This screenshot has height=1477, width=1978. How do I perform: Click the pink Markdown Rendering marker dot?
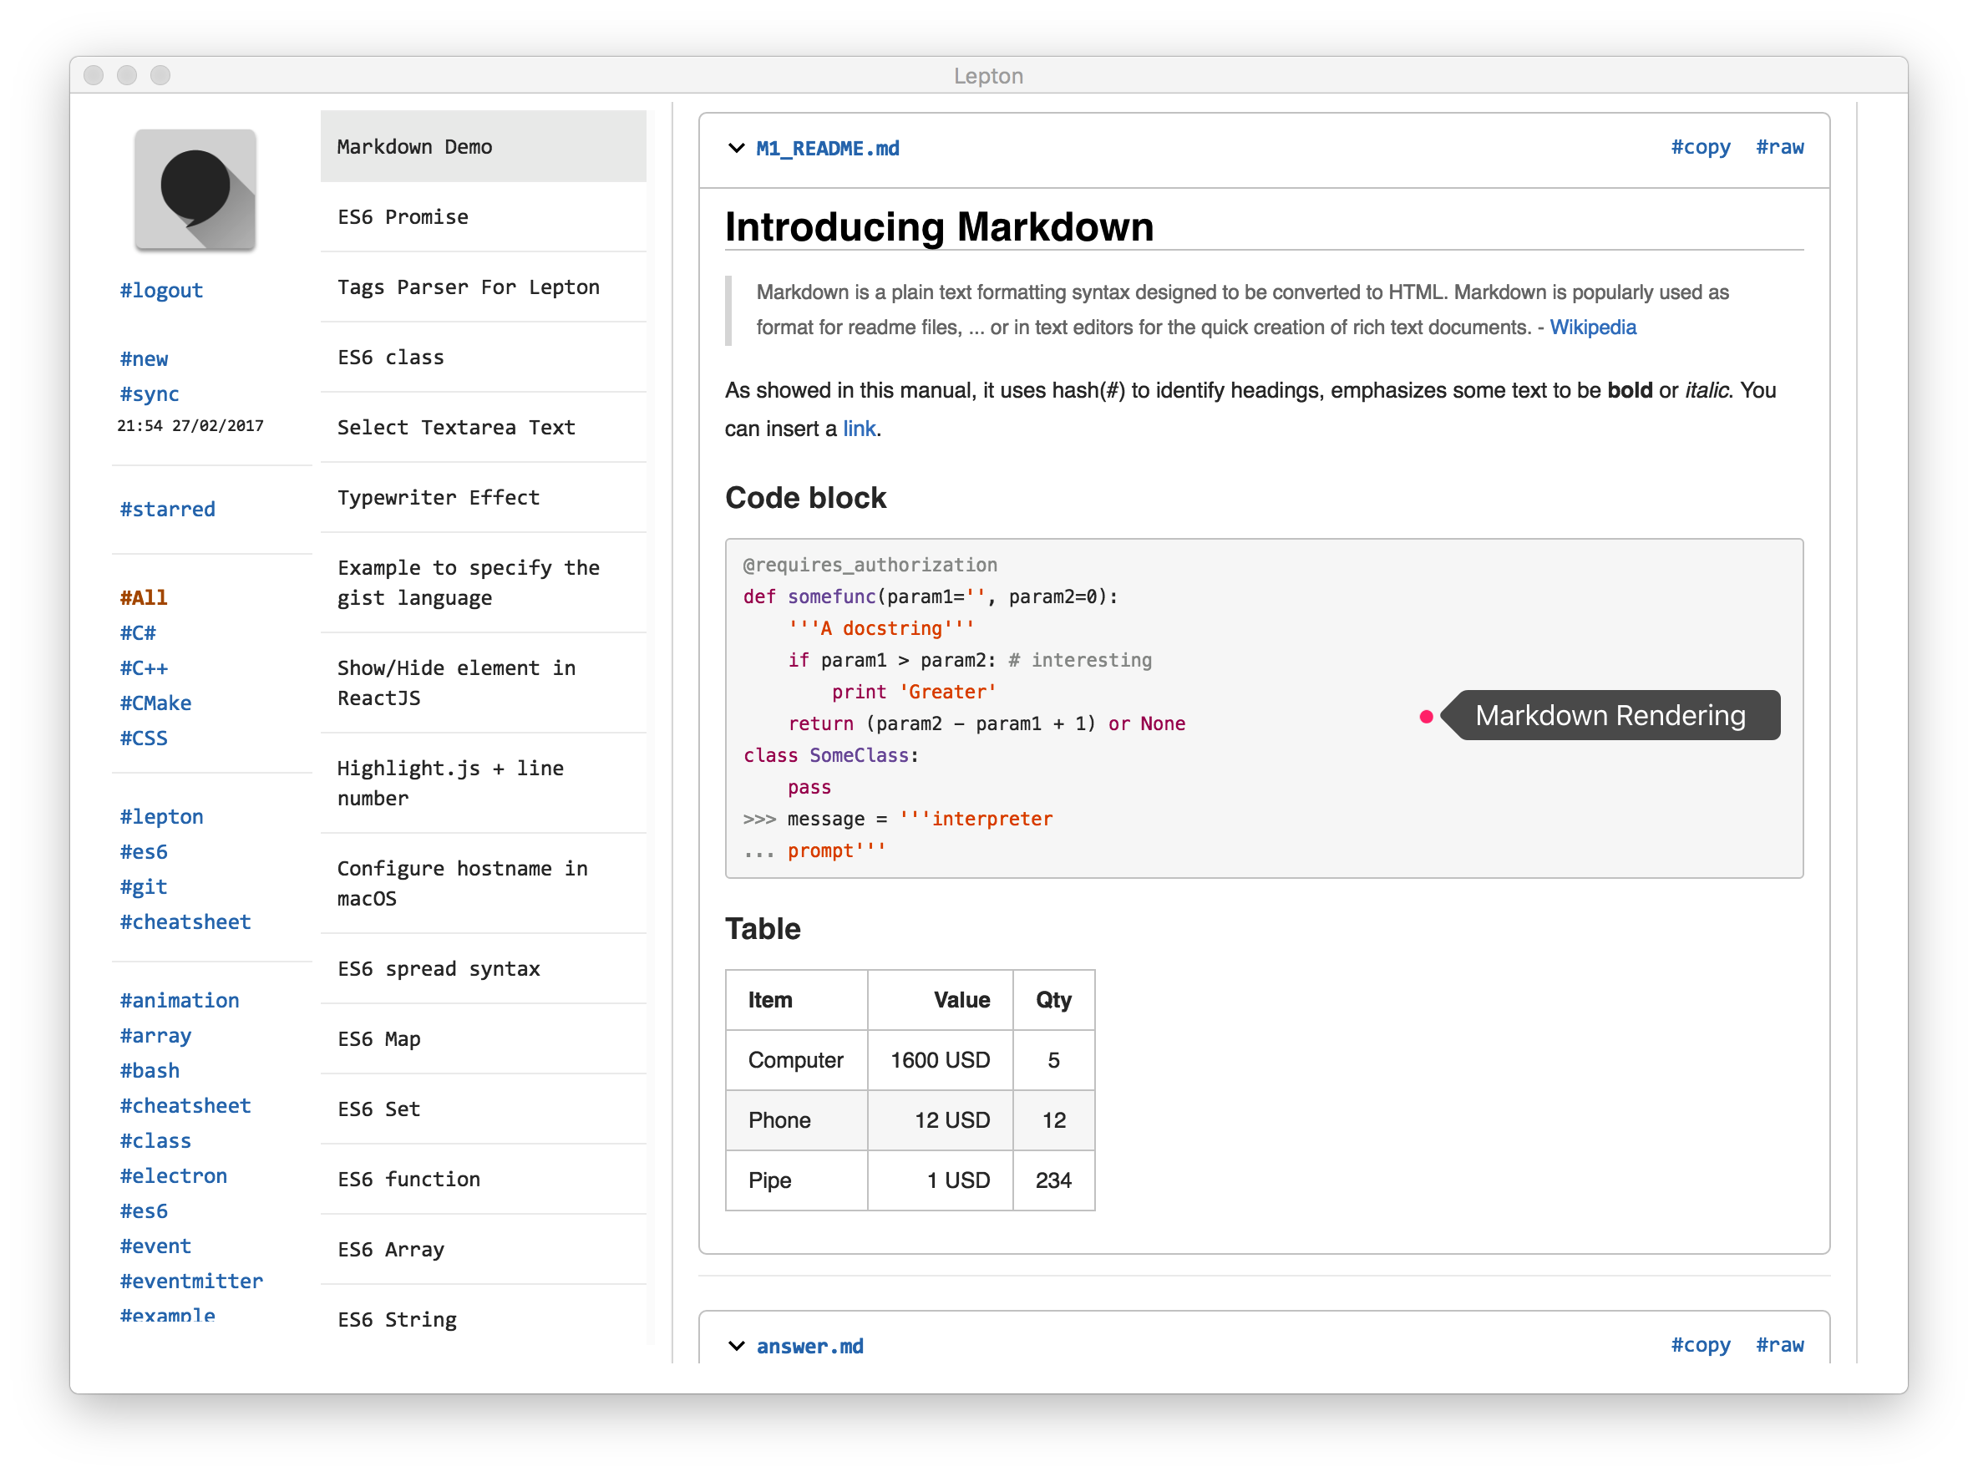click(x=1426, y=716)
